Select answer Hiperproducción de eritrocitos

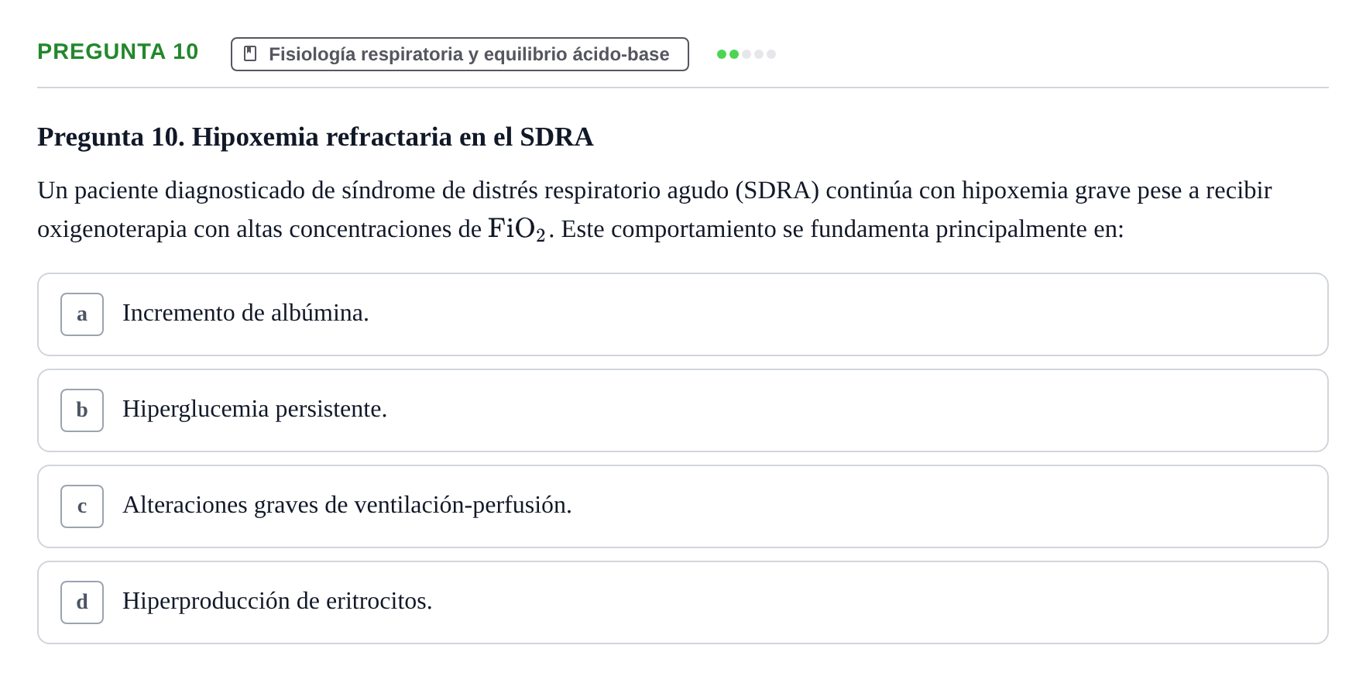[683, 602]
